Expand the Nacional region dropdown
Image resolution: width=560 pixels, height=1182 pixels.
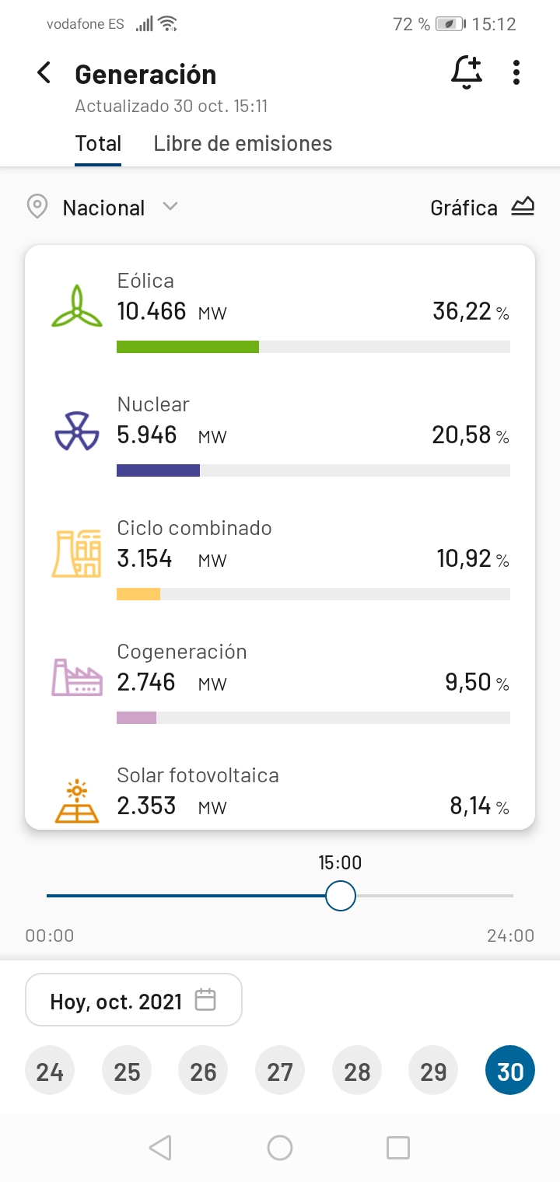pos(170,207)
